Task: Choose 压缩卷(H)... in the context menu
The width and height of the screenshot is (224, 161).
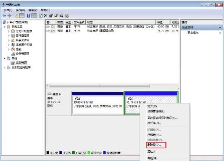Action: (x=155, y=135)
